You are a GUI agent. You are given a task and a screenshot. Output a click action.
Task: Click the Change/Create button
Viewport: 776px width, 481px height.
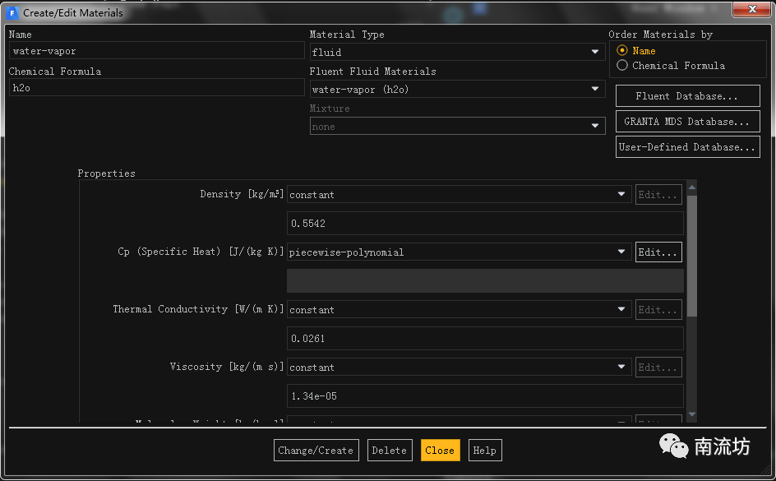click(x=316, y=451)
